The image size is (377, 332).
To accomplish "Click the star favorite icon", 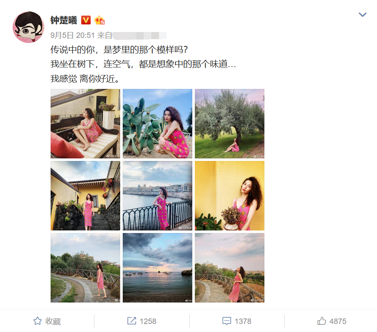I will [x=37, y=321].
